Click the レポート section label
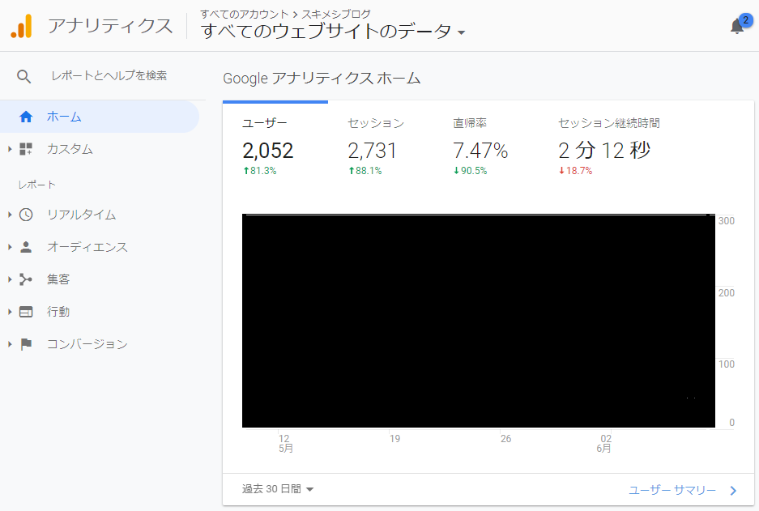This screenshot has height=511, width=759. click(36, 185)
